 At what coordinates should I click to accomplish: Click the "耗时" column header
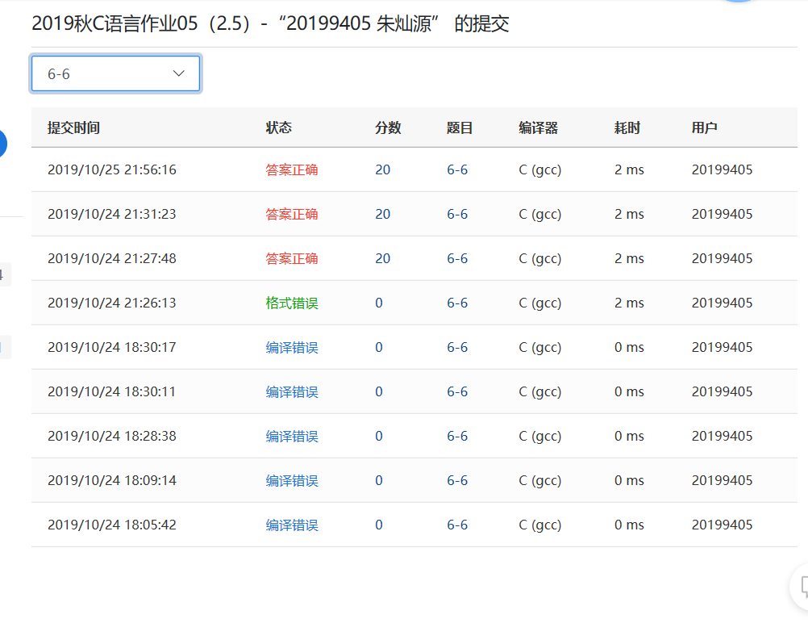click(627, 128)
